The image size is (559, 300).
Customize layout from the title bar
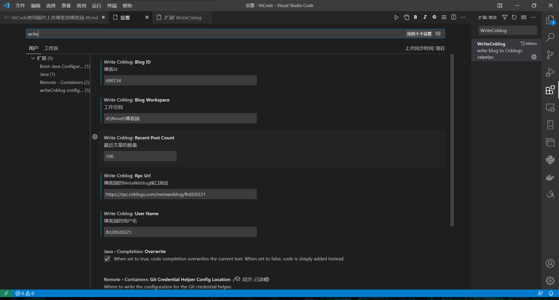pos(500,6)
